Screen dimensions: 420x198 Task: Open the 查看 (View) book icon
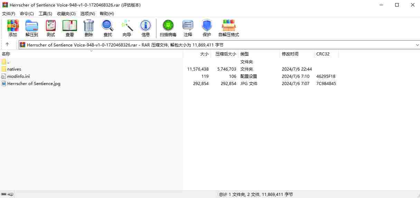point(70,25)
